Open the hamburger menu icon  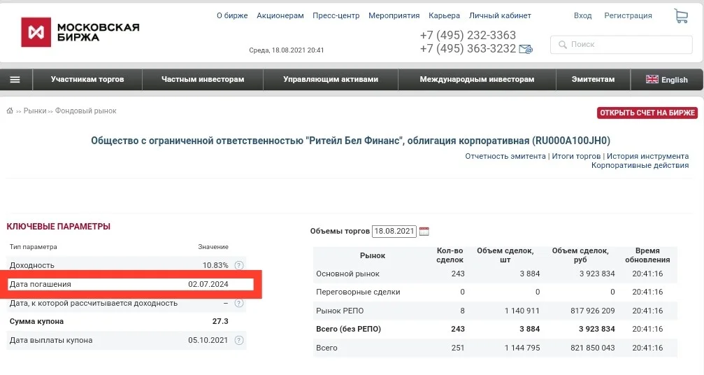(x=15, y=80)
